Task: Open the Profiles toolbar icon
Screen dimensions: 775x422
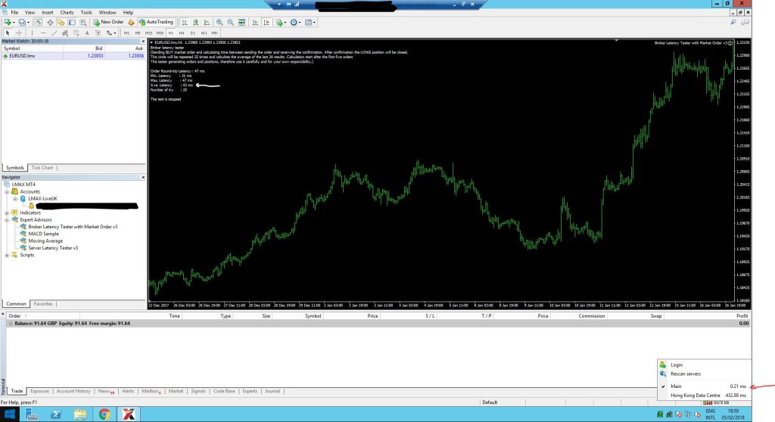Action: [23, 22]
